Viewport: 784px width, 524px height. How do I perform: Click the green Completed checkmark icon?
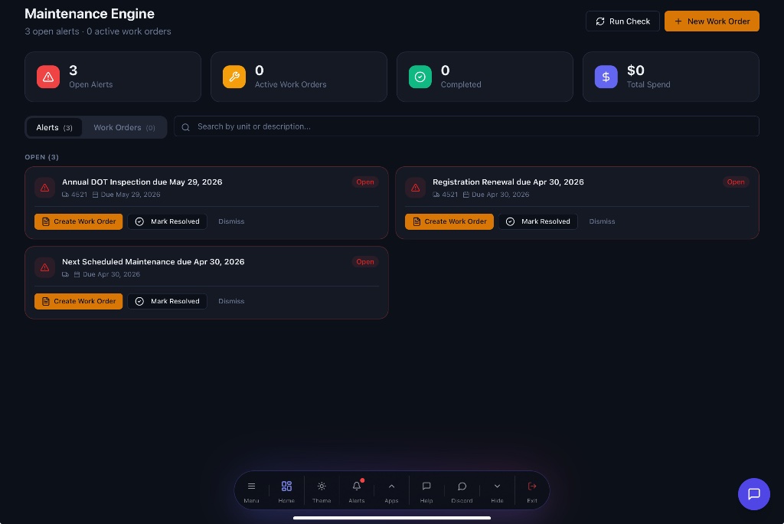(420, 77)
